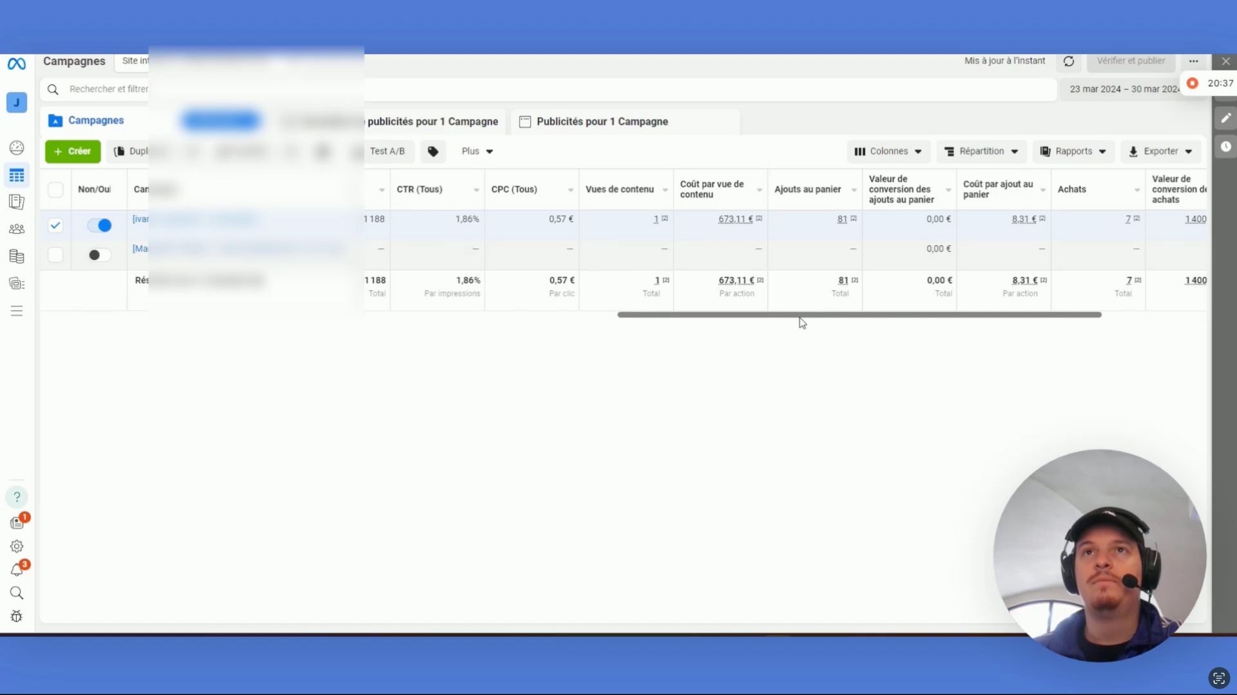The width and height of the screenshot is (1237, 695).
Task: Open the Exporter dropdown
Action: [x=1161, y=151]
